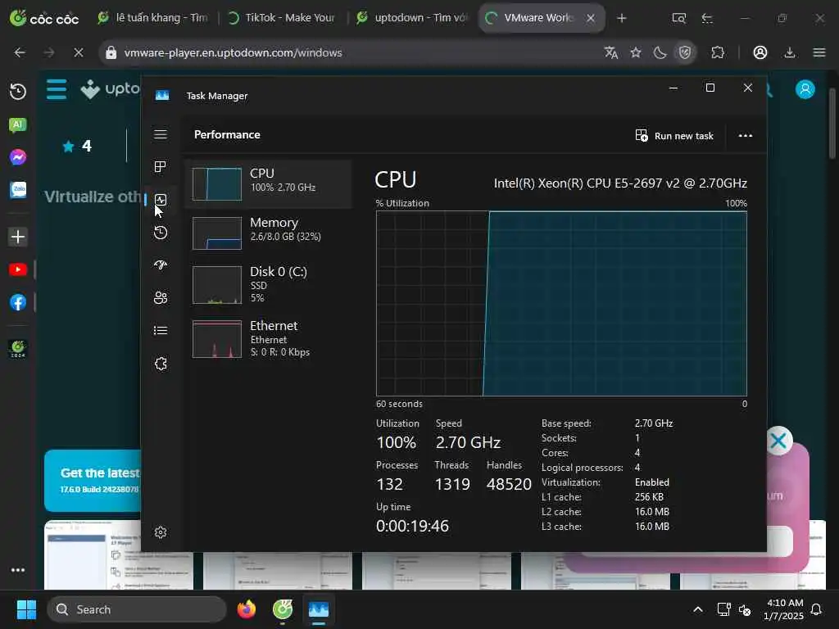Open browser profile account icon
This screenshot has width=839, height=629.
coord(760,52)
